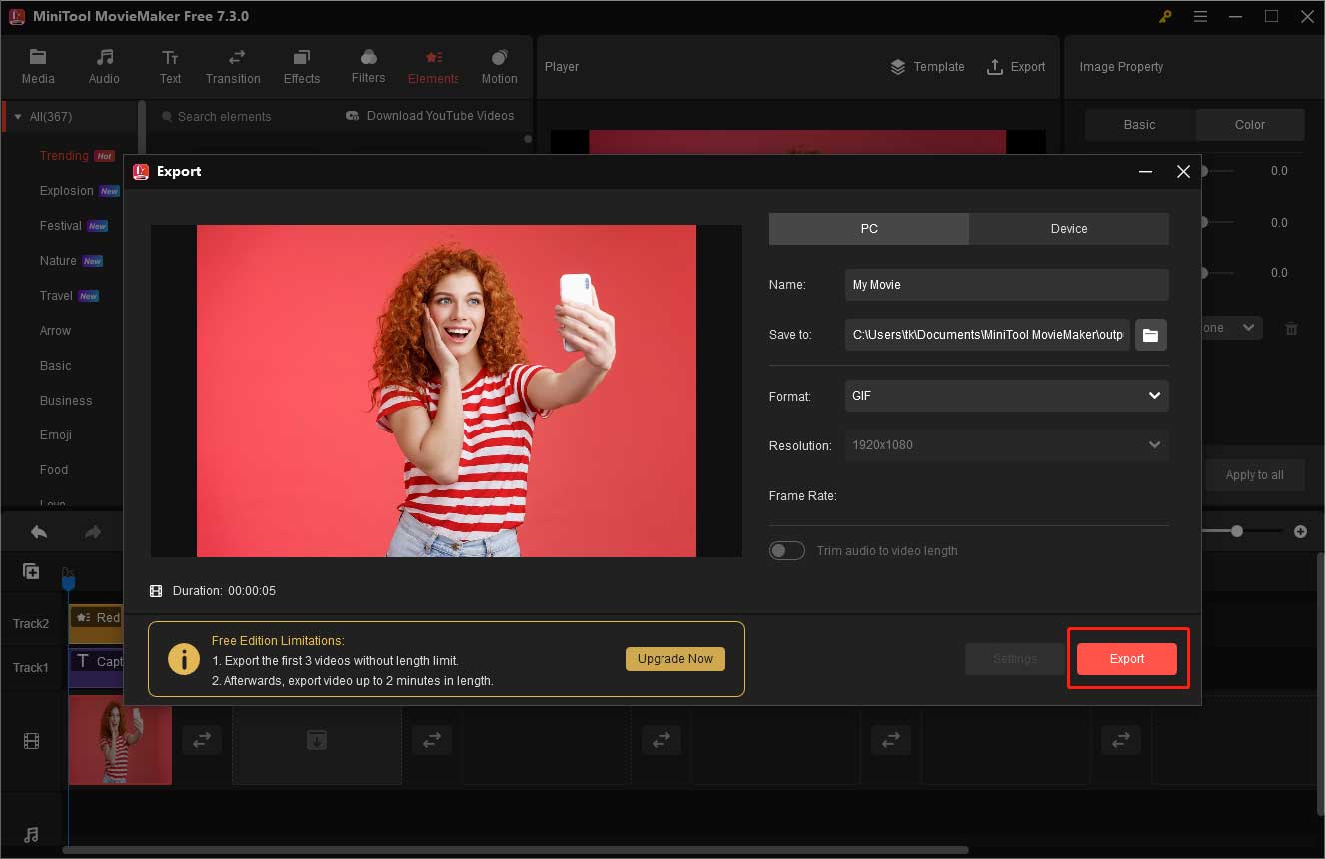Open the Elements tab
This screenshot has width=1325, height=859.
[x=433, y=66]
